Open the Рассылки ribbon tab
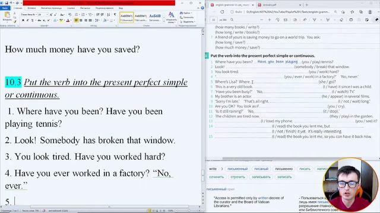 [x=85, y=8]
